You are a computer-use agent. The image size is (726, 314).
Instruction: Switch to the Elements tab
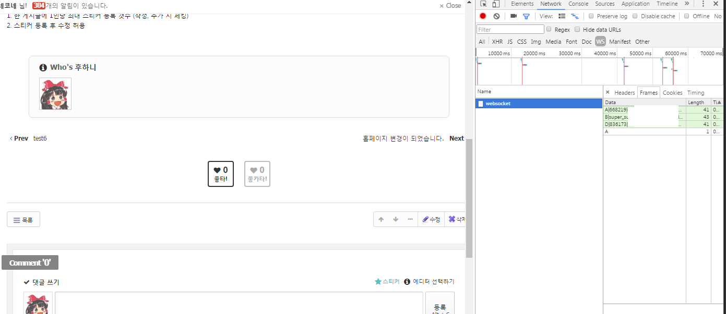tap(522, 4)
